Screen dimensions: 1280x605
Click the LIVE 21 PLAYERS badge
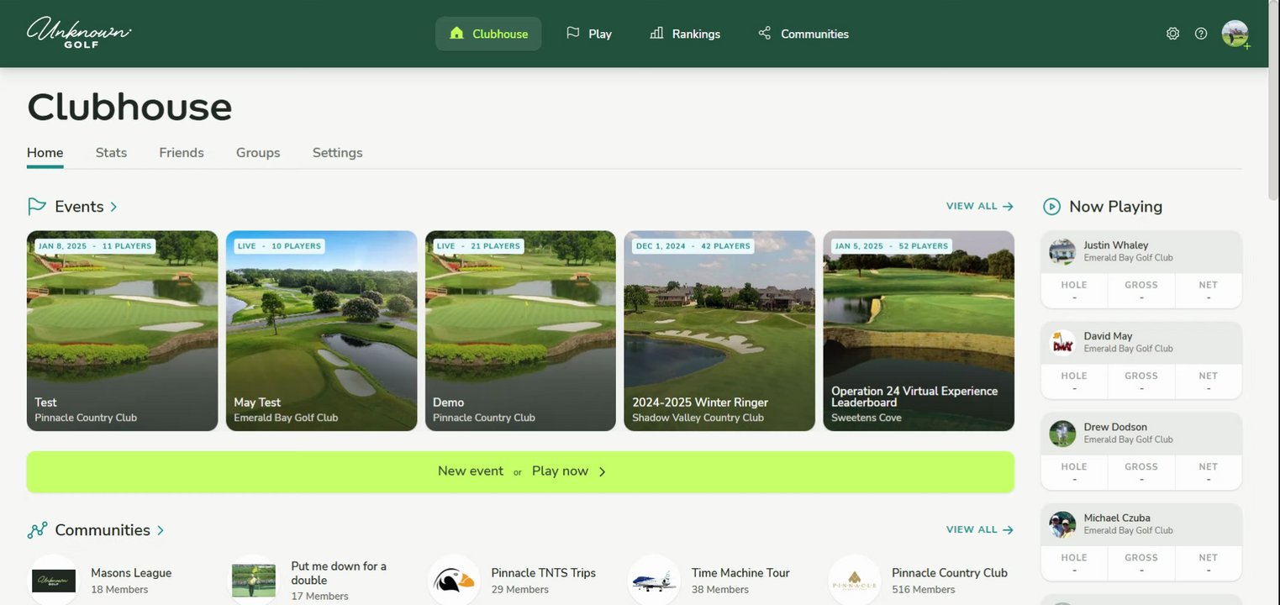point(478,246)
